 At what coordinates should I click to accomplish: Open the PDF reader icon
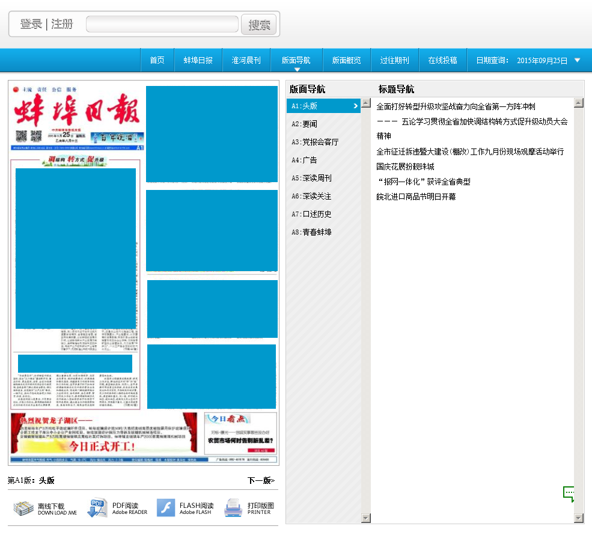pyautogui.click(x=97, y=507)
